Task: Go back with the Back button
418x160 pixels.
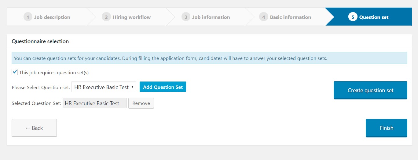Action: [x=34, y=128]
